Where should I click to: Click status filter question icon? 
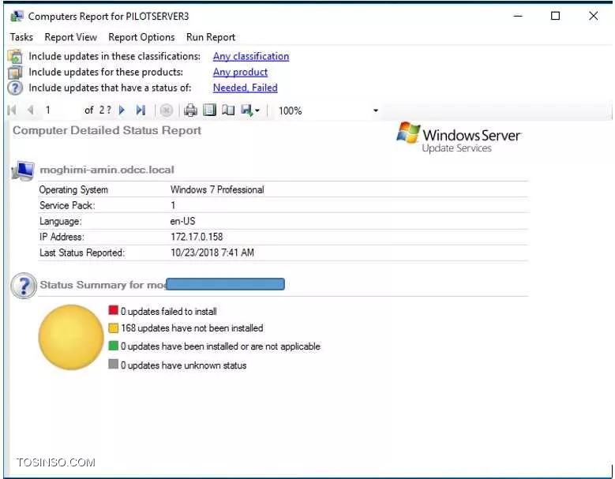15,88
